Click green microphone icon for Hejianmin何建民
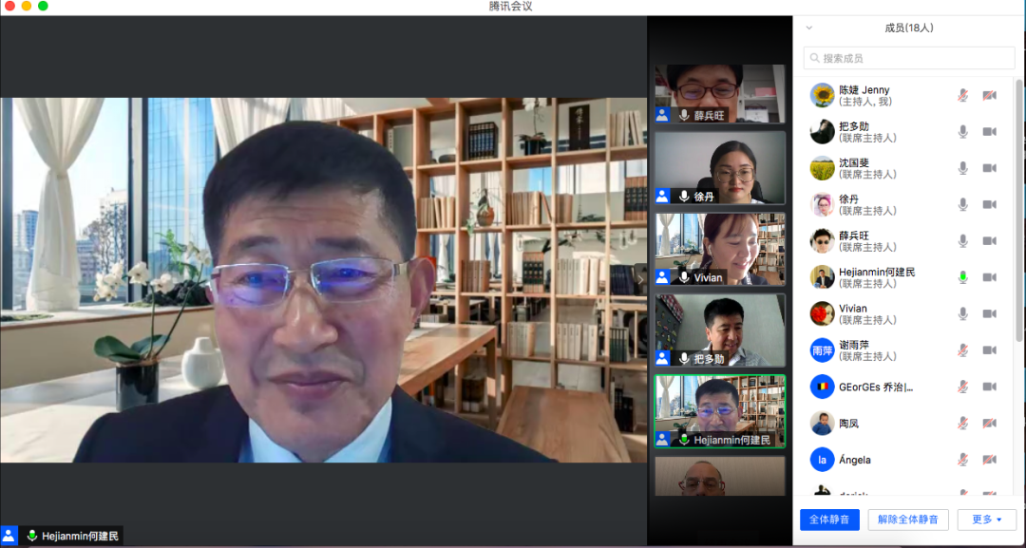This screenshot has width=1026, height=548. [962, 277]
